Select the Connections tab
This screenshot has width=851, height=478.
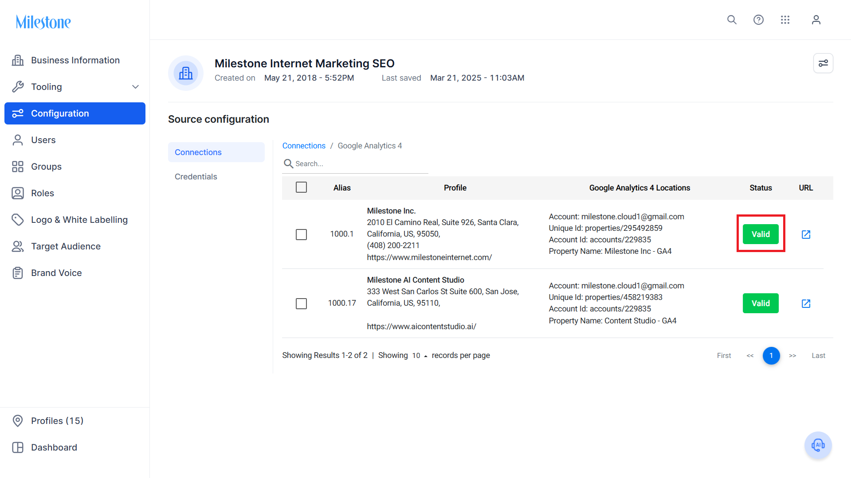216,152
